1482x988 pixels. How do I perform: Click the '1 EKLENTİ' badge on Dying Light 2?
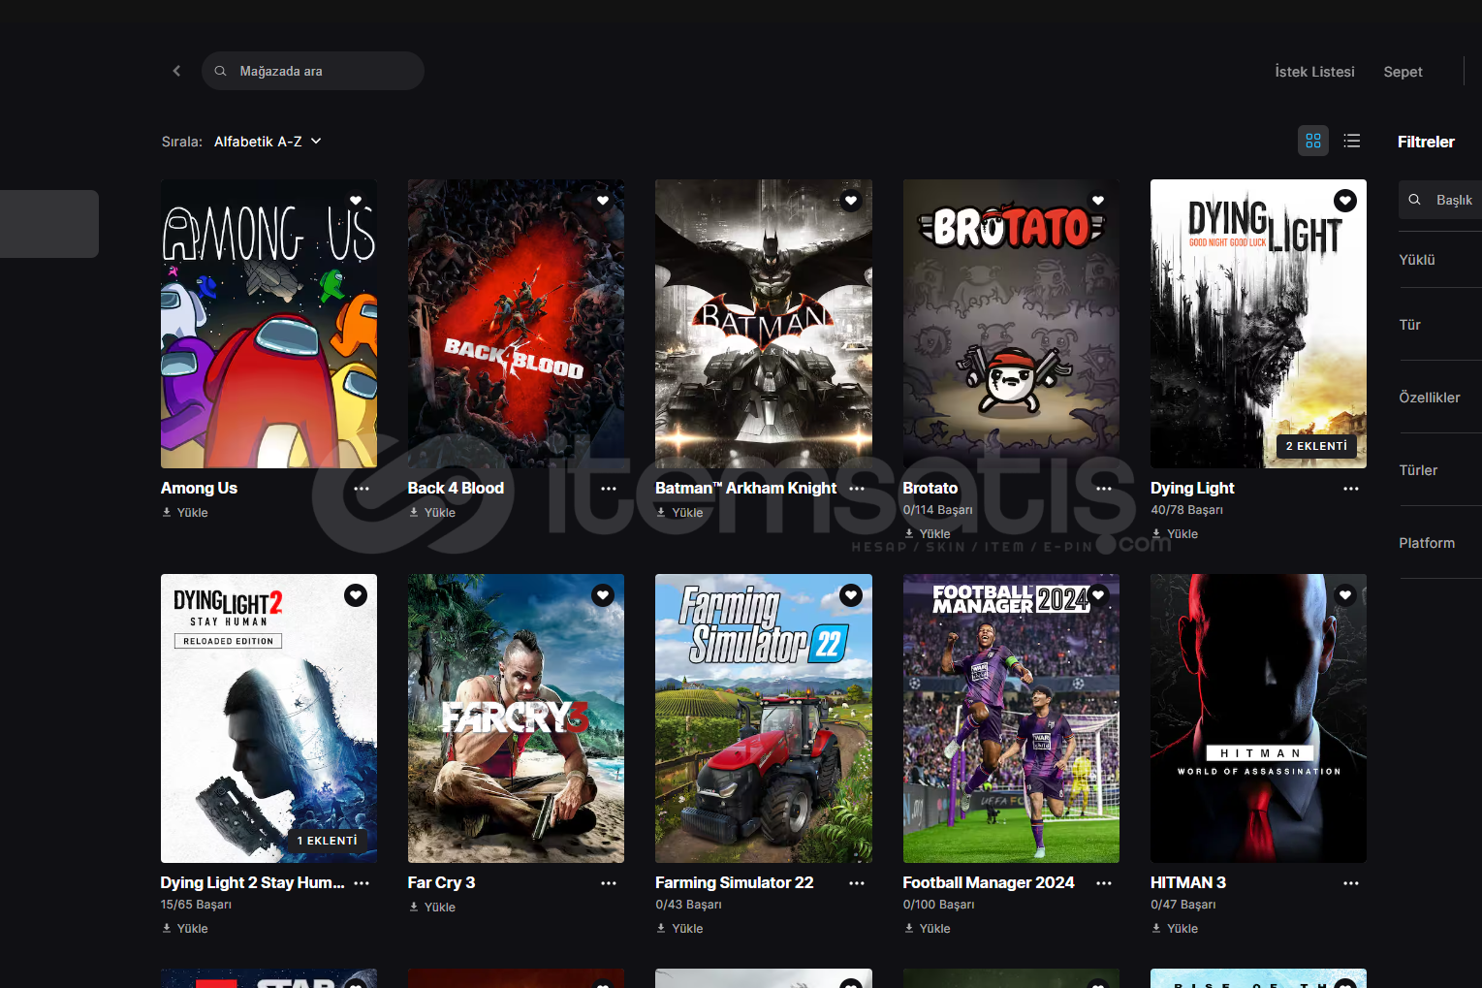pos(327,841)
